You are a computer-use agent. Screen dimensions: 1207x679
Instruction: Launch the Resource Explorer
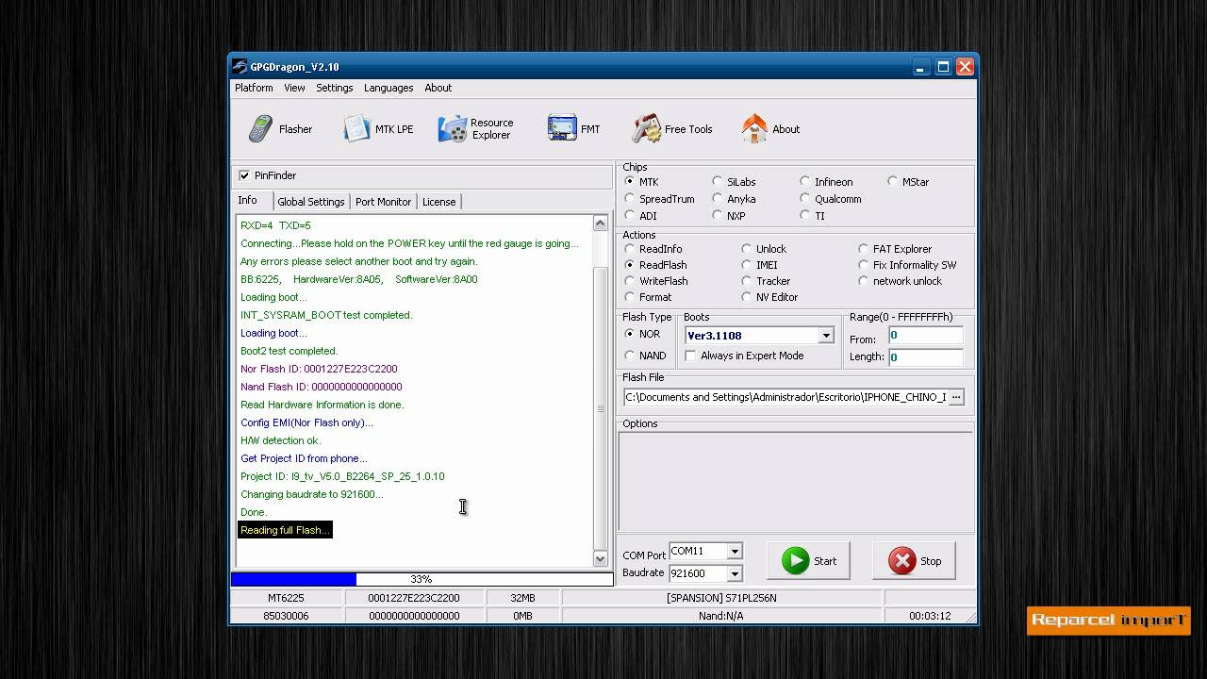click(x=476, y=129)
